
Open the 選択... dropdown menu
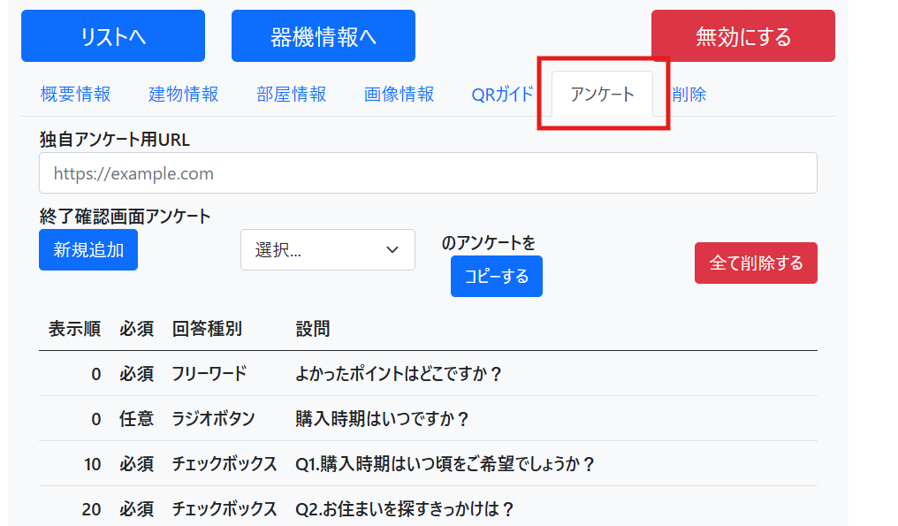[328, 249]
